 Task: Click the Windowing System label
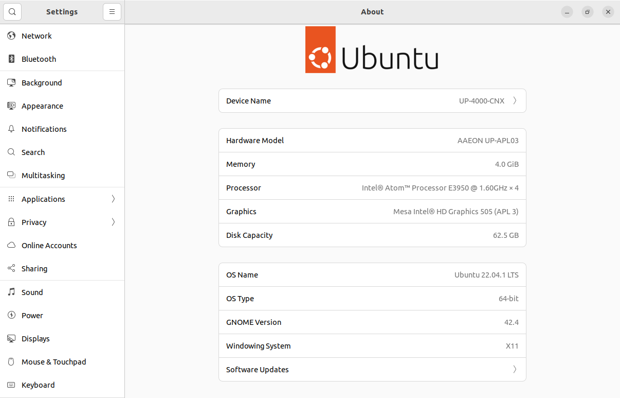point(259,346)
